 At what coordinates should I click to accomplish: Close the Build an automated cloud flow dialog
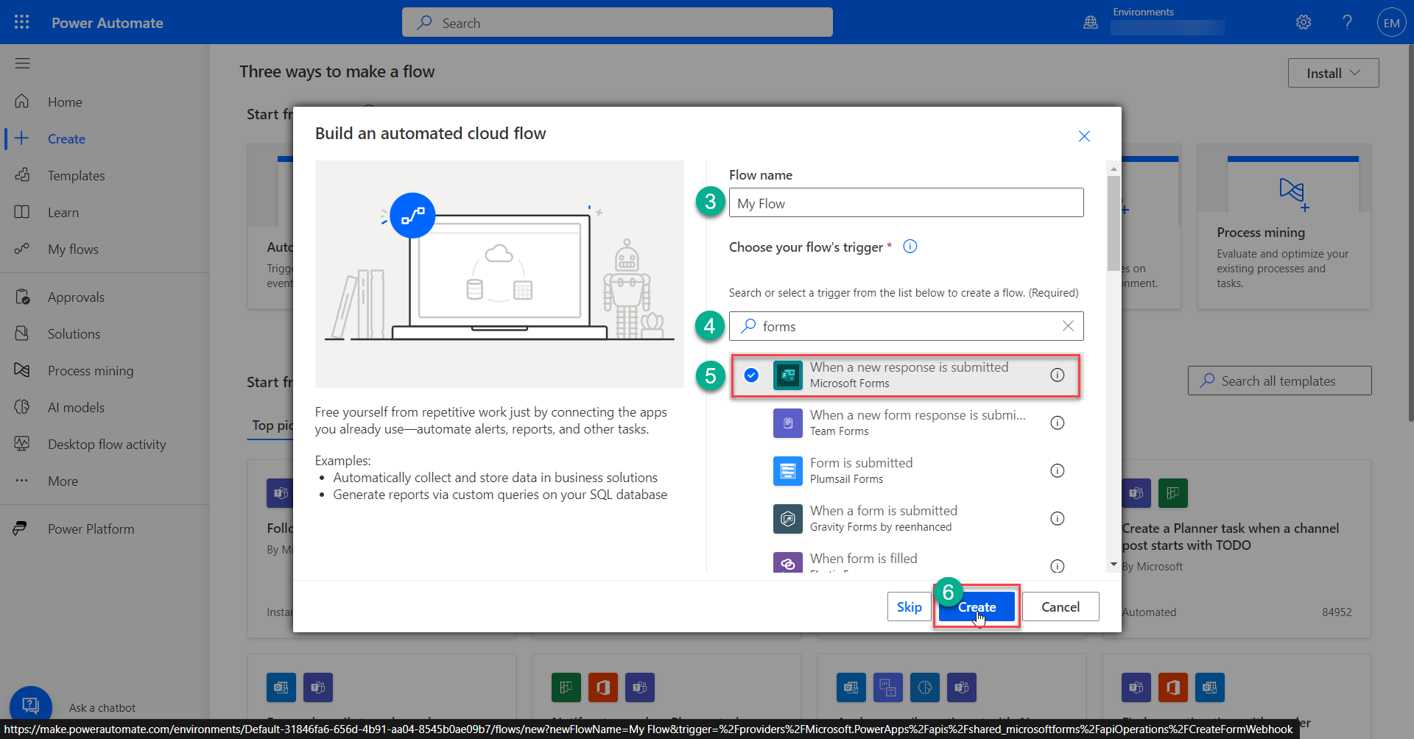pos(1084,136)
